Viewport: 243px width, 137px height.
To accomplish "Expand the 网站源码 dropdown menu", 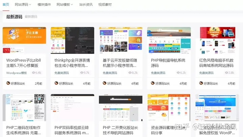I will 23,5.
